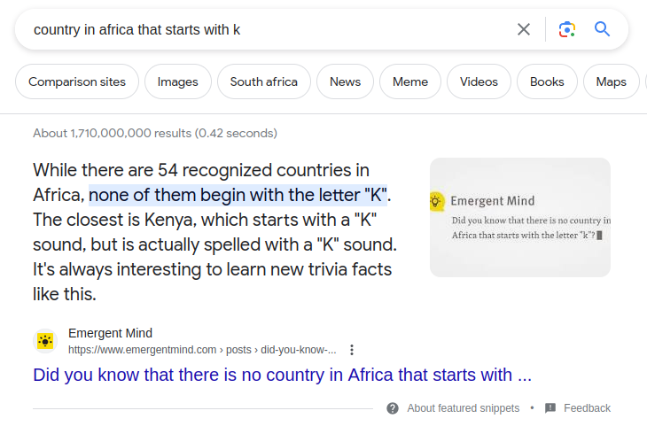Click the question mark snippets icon
Screen dimensions: 647x434
pos(393,408)
